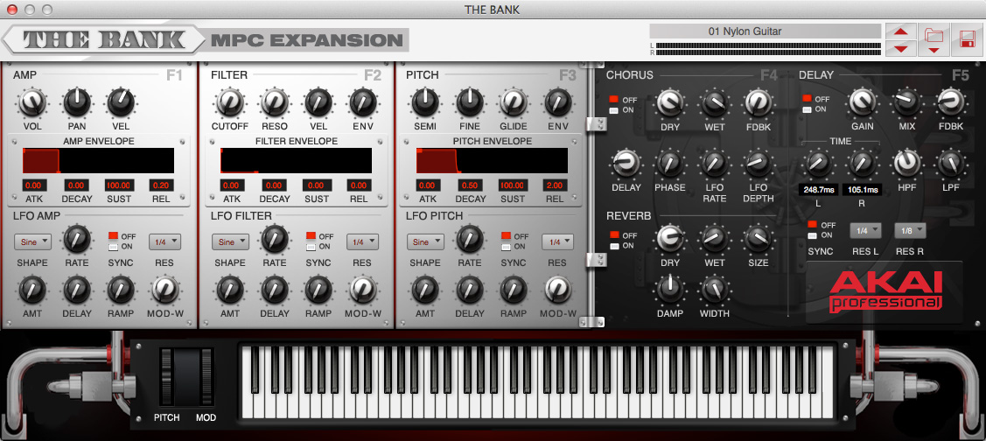Turn LFO AMP SYNC ON
The image size is (986, 441).
click(113, 247)
